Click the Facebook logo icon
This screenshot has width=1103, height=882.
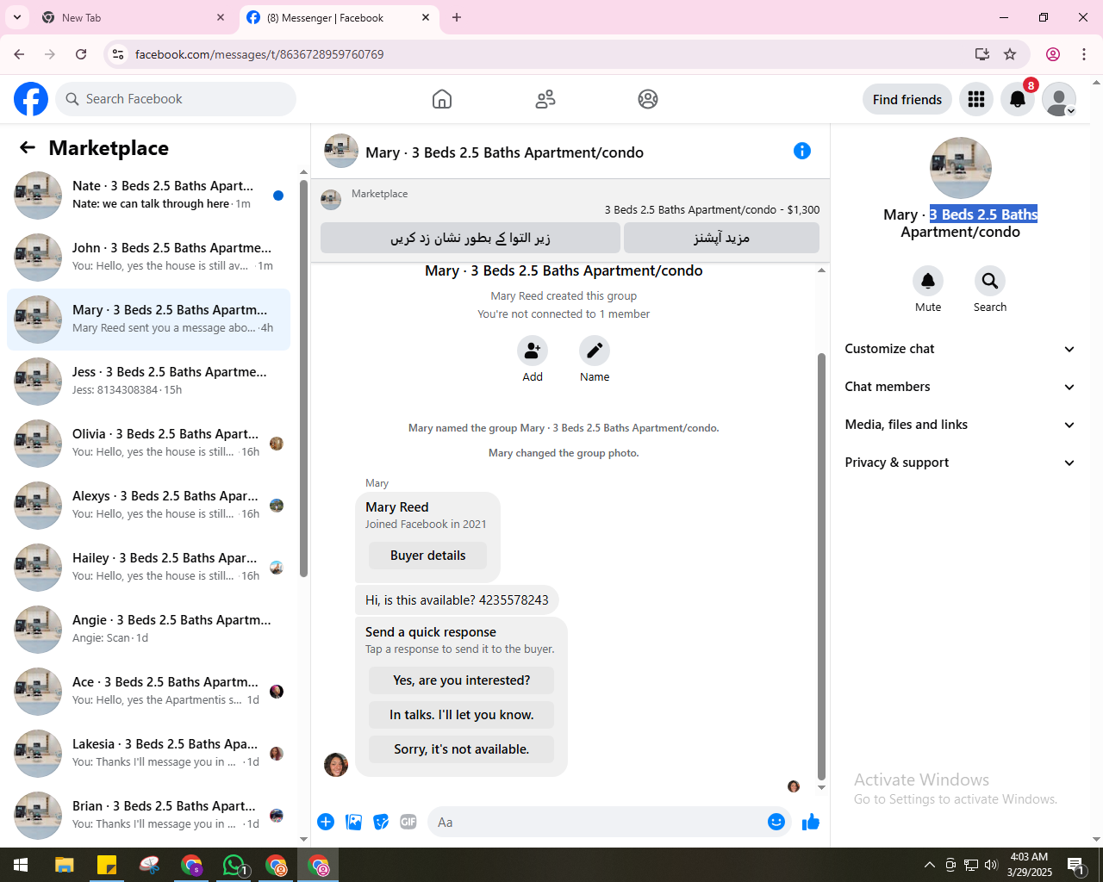pos(31,99)
